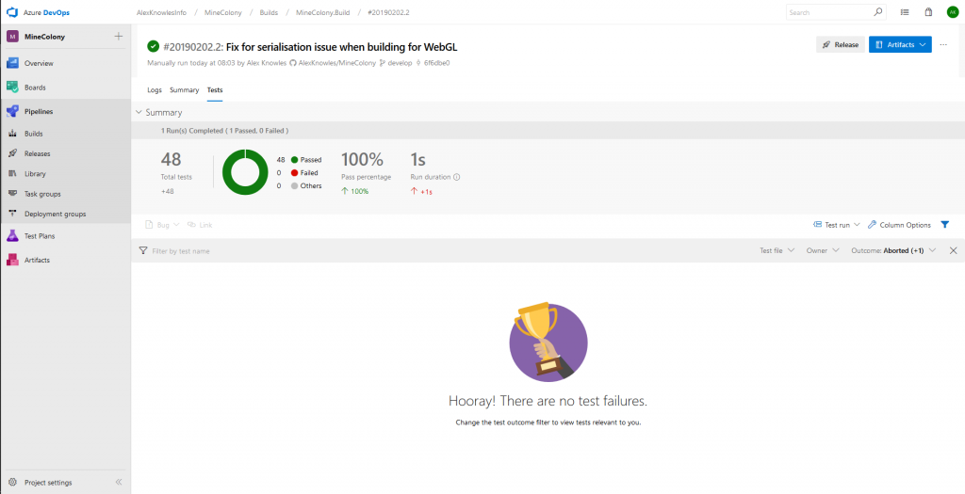Open the AK user avatar menu
The width and height of the screenshot is (965, 494).
point(952,12)
